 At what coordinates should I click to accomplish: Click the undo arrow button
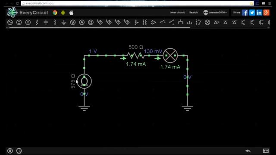click(248, 151)
